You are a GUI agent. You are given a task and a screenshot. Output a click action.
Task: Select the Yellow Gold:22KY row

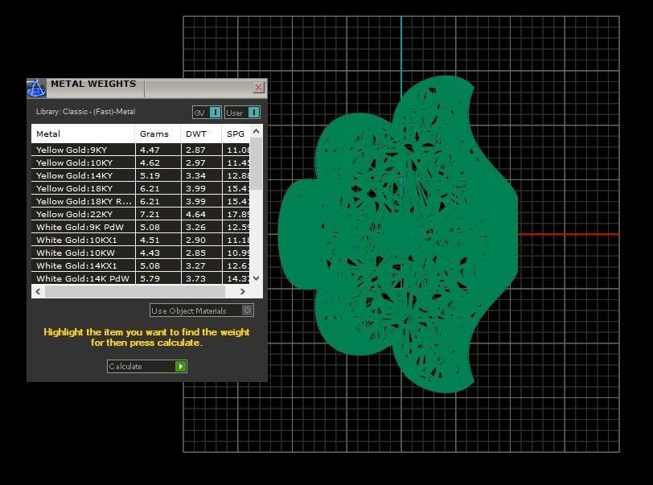tap(141, 214)
